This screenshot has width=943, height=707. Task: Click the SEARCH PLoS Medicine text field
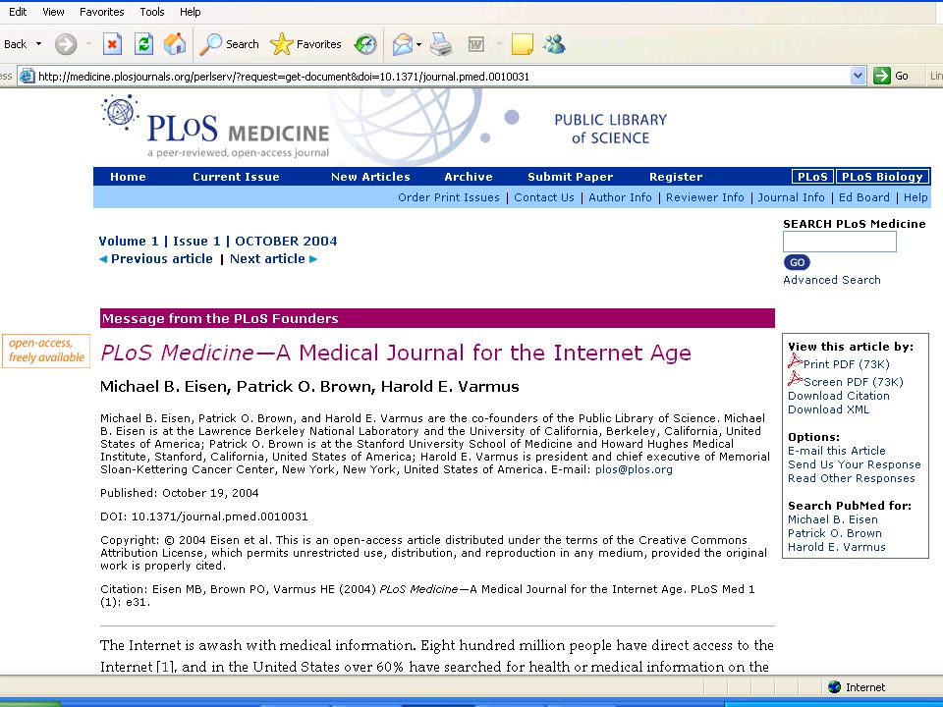point(840,242)
